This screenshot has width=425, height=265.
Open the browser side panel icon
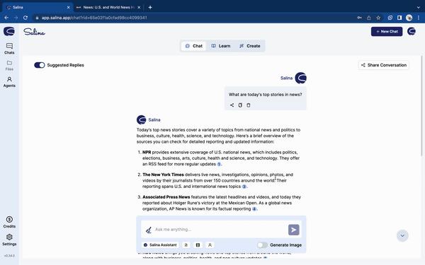399,18
